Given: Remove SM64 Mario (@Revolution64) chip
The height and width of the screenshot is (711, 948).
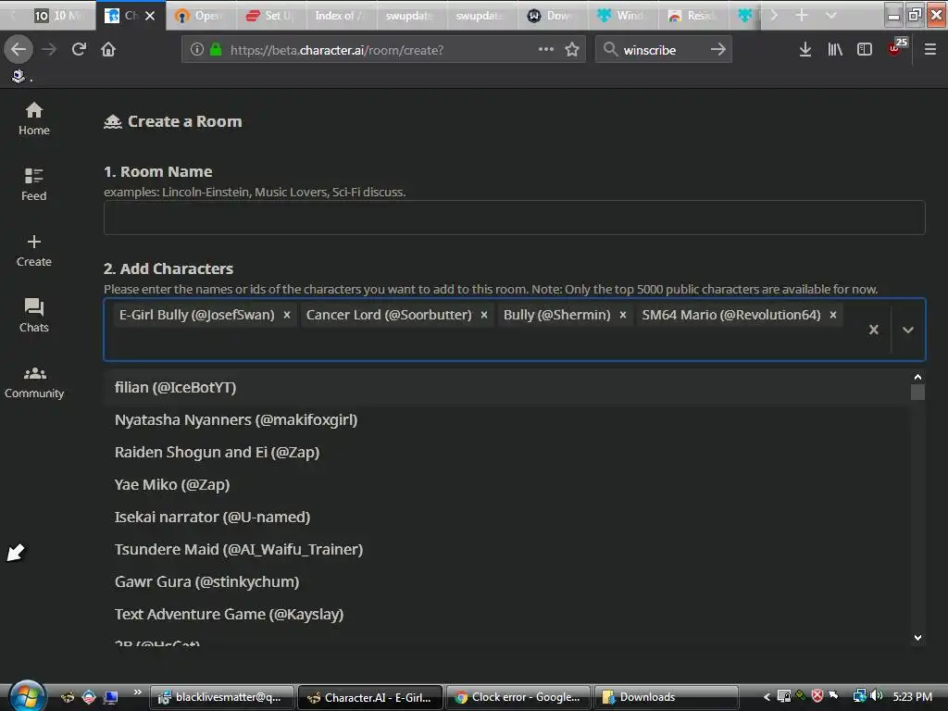Looking at the screenshot, I should pyautogui.click(x=832, y=315).
